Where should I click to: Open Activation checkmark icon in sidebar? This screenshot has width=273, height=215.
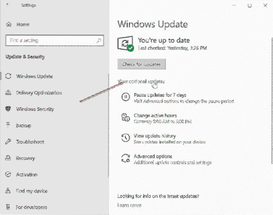click(9, 175)
